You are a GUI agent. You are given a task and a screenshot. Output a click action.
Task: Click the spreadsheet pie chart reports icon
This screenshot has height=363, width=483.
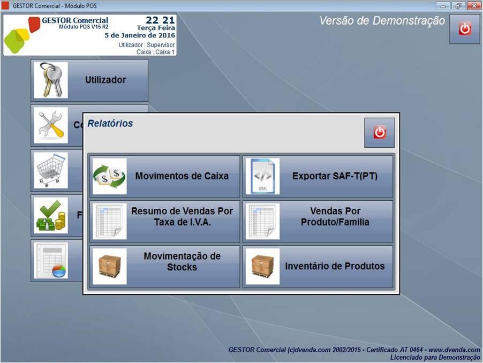(x=51, y=260)
